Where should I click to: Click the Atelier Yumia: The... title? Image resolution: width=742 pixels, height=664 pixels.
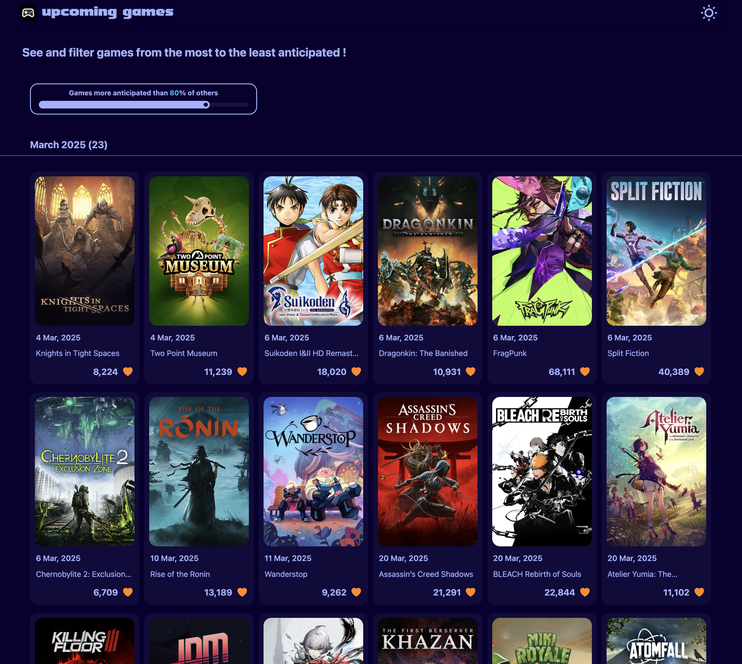tap(642, 574)
